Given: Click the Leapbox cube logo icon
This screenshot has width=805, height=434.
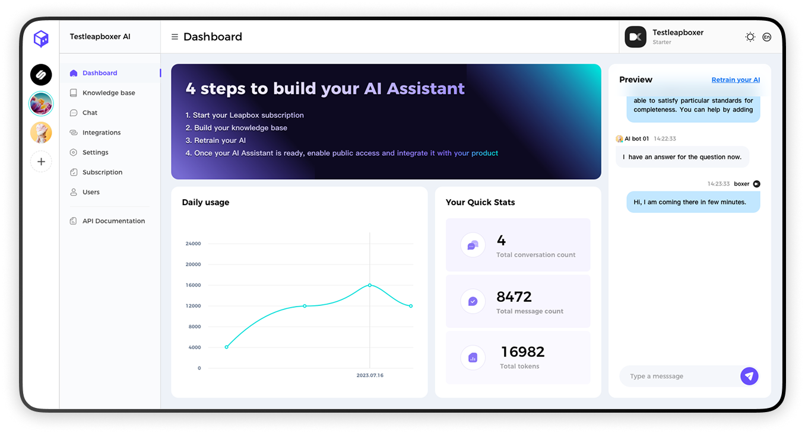Looking at the screenshot, I should (41, 39).
